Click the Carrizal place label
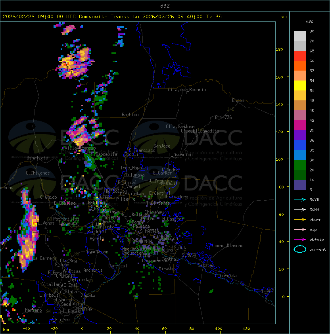 click(117, 266)
